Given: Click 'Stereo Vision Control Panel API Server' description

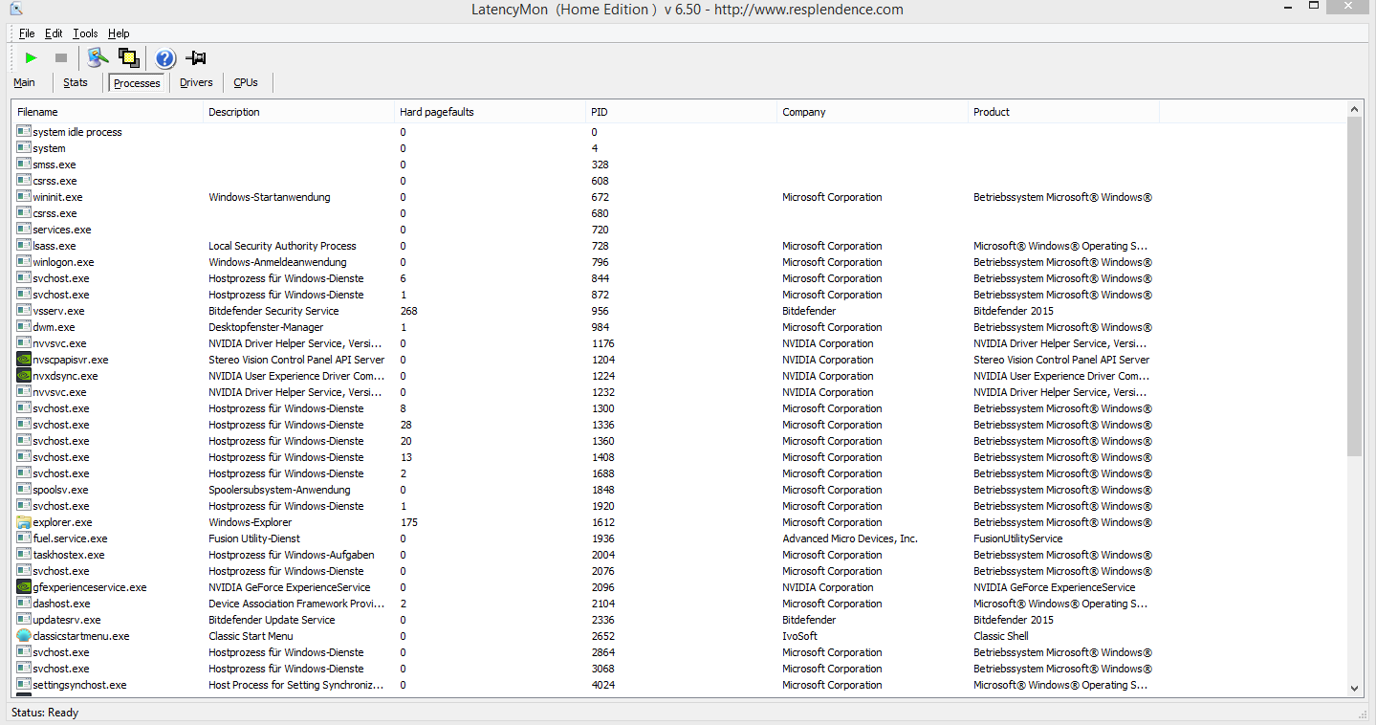Looking at the screenshot, I should pyautogui.click(x=296, y=360).
